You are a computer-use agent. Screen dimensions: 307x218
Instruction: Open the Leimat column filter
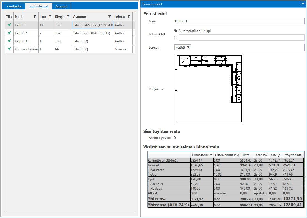(129, 17)
